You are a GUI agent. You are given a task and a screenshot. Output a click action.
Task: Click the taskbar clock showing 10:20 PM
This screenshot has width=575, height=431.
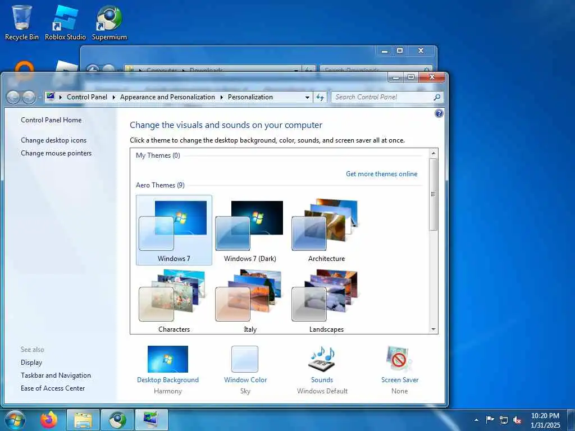(x=545, y=420)
